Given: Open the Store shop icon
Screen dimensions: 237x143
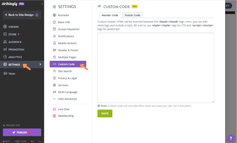Looking at the screenshot, I should (5, 34).
